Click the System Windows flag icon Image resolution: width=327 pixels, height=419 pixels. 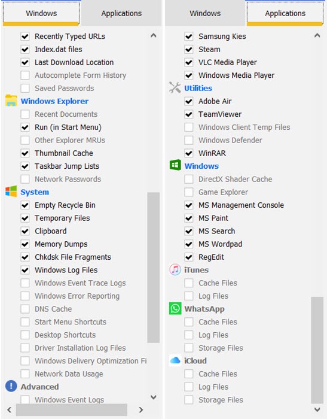11,192
